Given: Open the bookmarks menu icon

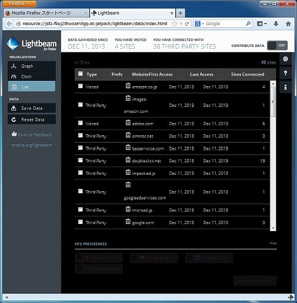Looking at the screenshot, I should pyautogui.click(x=261, y=24).
